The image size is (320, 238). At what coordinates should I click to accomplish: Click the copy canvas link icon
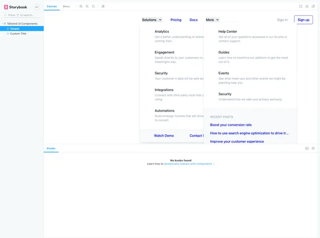pyautogui.click(x=313, y=7)
